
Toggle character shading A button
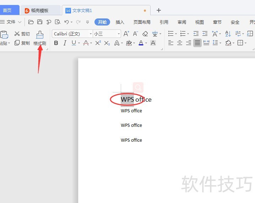click(x=153, y=43)
